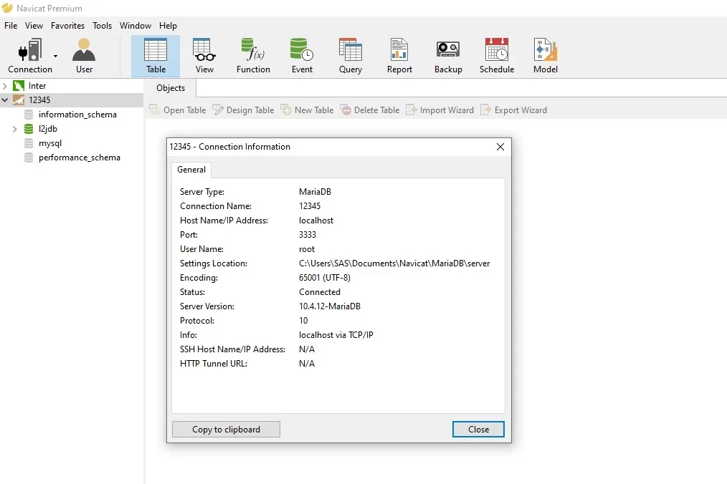The height and width of the screenshot is (484, 727).
Task: Click the Close button in dialog
Action: (x=478, y=430)
